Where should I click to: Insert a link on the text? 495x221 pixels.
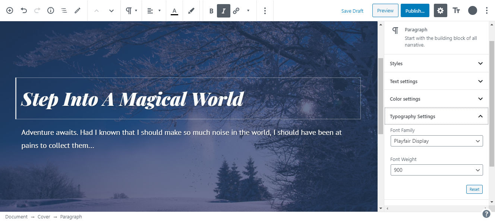click(236, 10)
